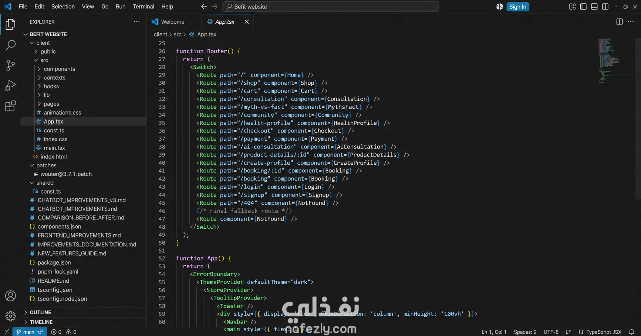The height and width of the screenshot is (336, 641).
Task: Change UTF-8 encoding
Action: tap(551, 332)
